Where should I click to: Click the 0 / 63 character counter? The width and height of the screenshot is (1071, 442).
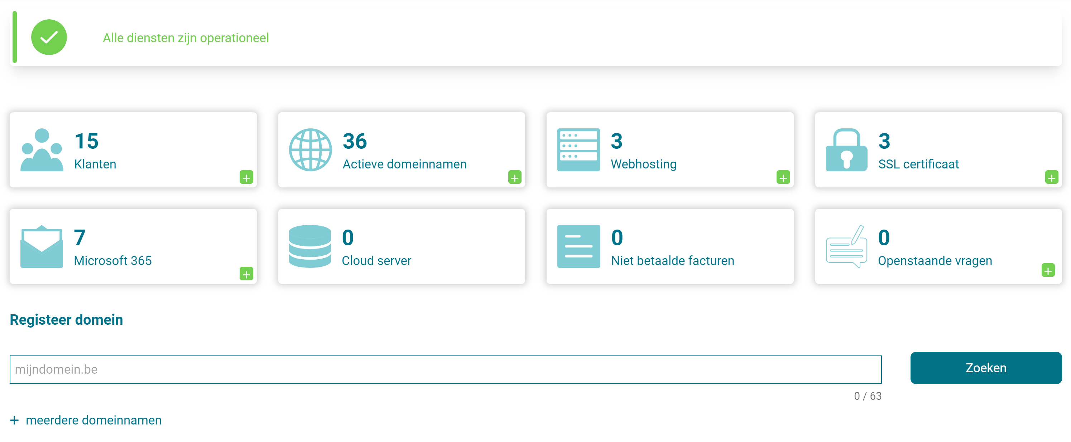(x=868, y=396)
